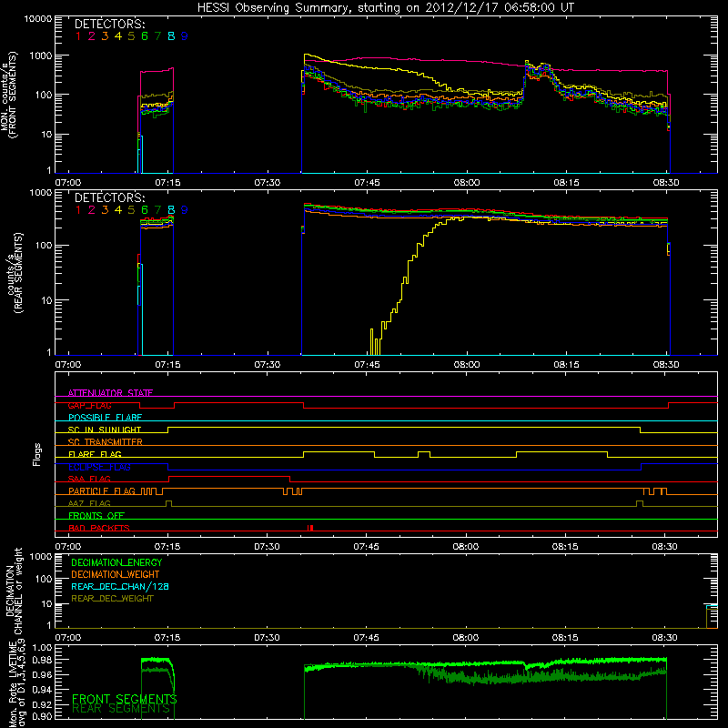This screenshot has width=728, height=728.
Task: Click the FRONT SEGMENTS label in the livetime panel
Action: [x=125, y=699]
